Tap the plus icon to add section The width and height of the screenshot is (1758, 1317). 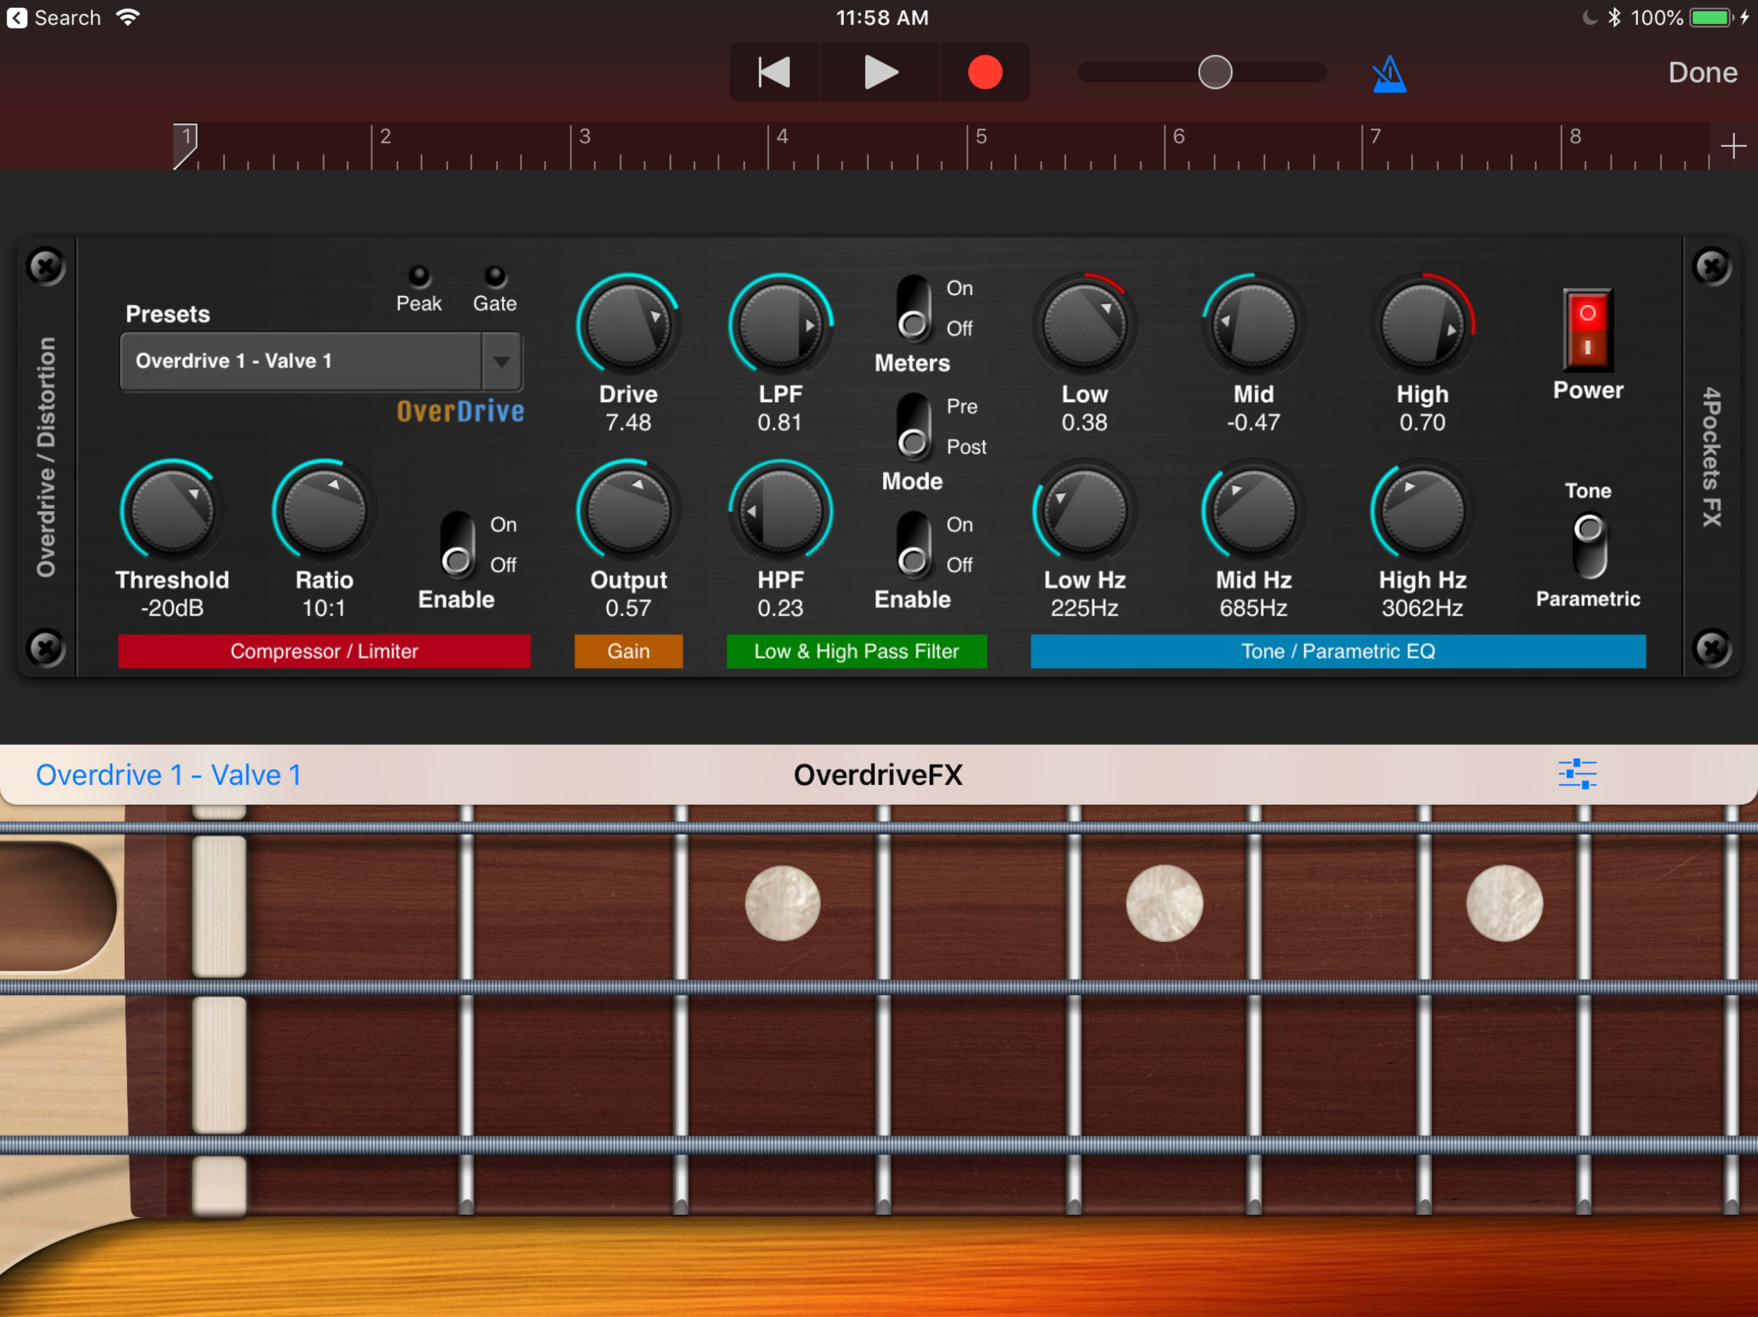[1732, 146]
